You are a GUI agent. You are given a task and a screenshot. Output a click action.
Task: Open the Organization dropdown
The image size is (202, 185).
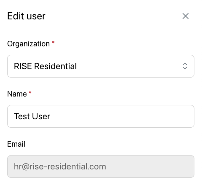[x=101, y=66]
